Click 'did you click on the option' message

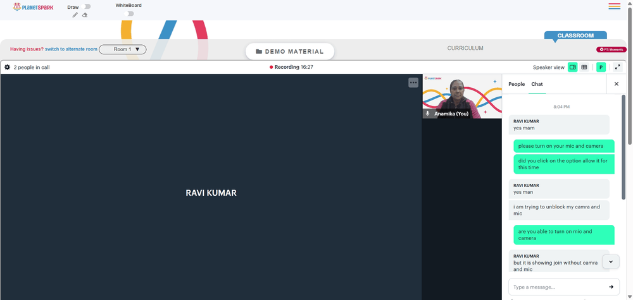(564, 164)
